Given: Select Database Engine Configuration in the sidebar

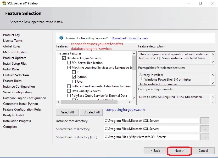Looking at the screenshot, I should point(25,98).
